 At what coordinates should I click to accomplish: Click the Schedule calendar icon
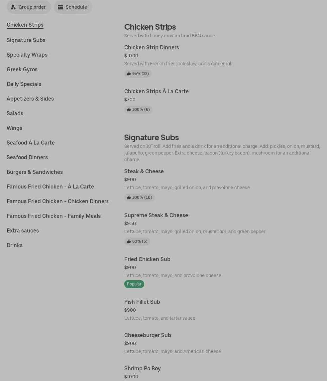point(60,7)
